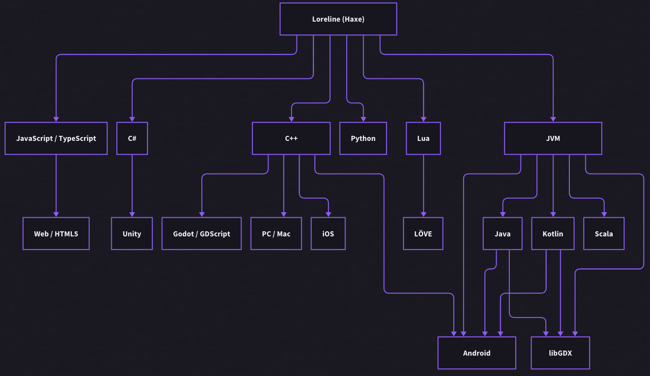Click arrowhead entering the Unity node
This screenshot has width=650, height=376.
(132, 214)
